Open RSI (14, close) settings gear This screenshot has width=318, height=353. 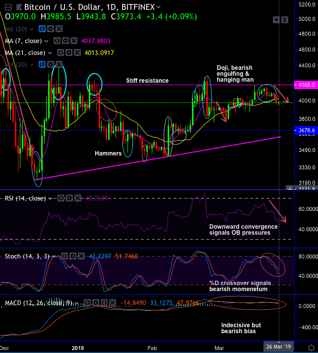point(69,198)
